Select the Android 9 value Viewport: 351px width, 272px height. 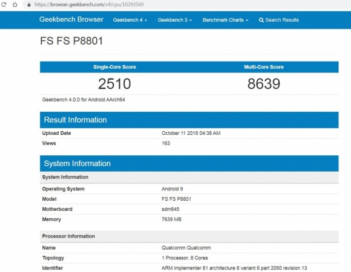(172, 189)
